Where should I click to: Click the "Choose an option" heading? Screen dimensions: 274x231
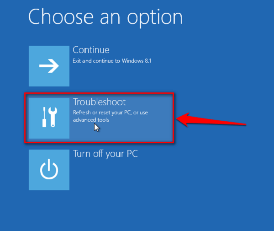[x=105, y=17]
